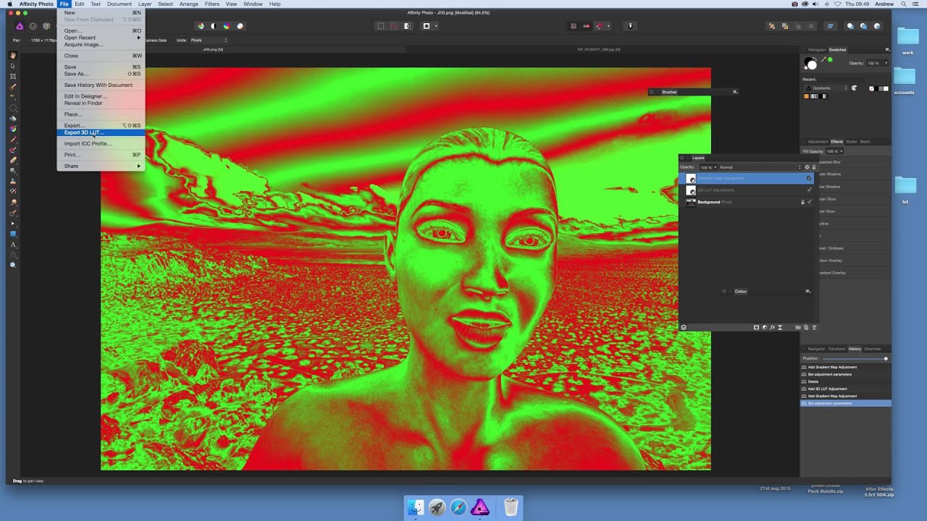Toggle the lock on the Background layer
This screenshot has width=927, height=521.
802,202
